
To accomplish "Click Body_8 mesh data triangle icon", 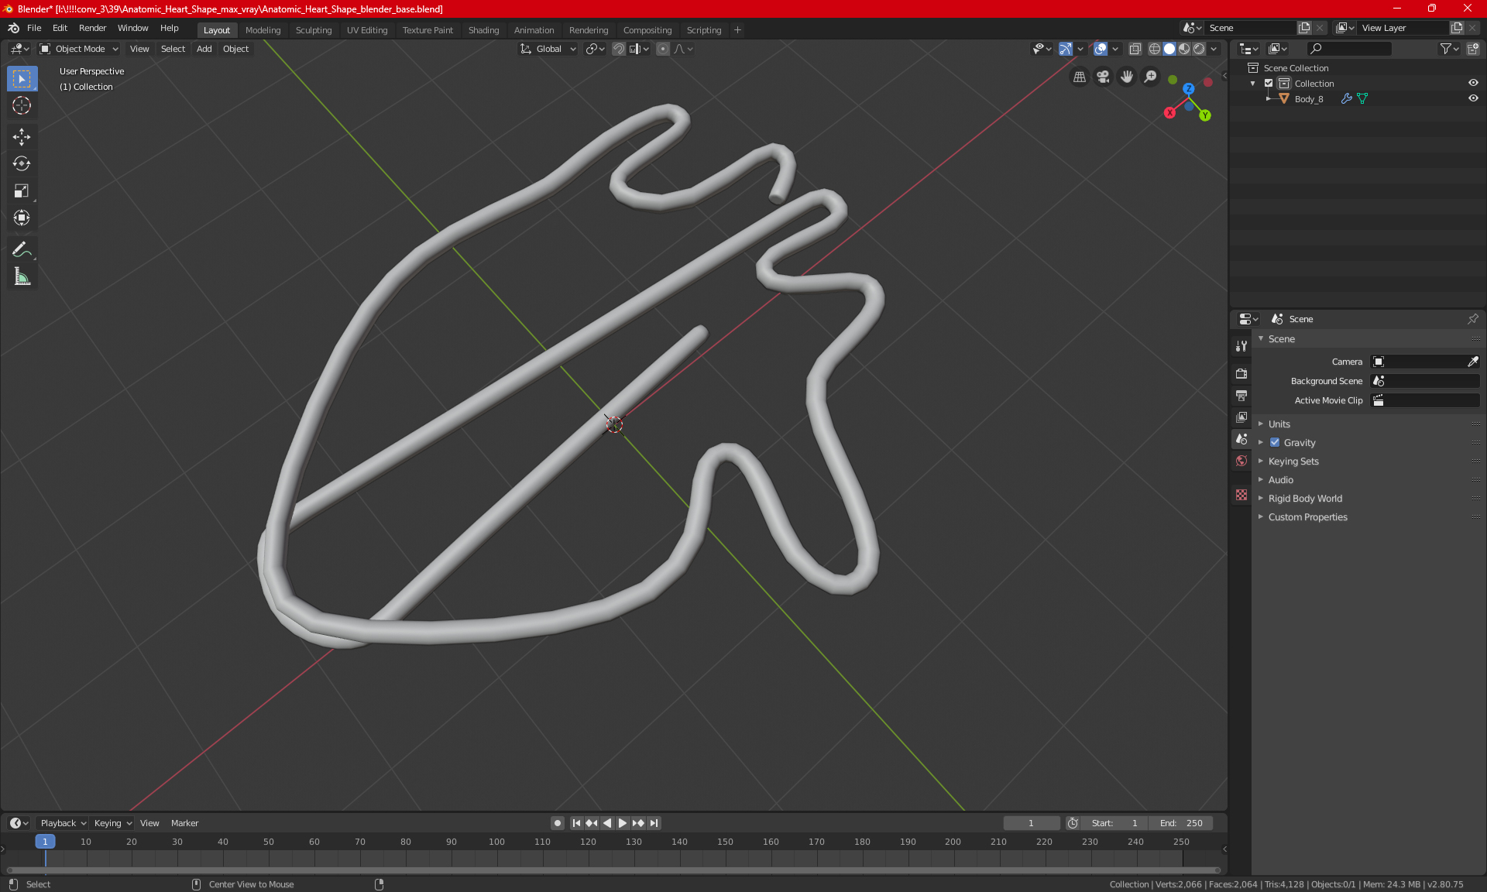I will coord(1362,99).
